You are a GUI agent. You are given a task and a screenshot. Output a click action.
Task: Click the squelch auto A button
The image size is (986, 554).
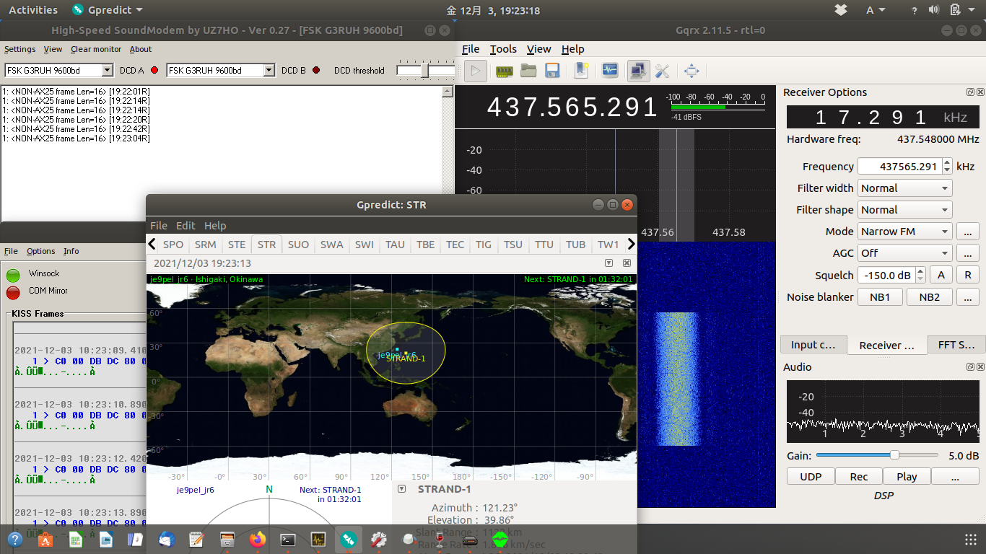tap(941, 276)
